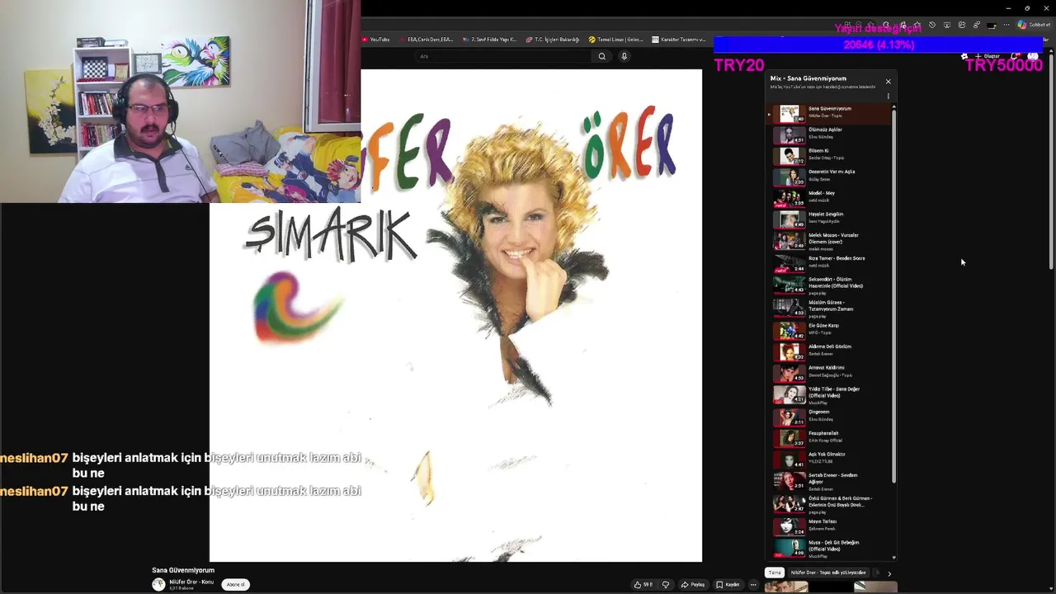Play currently selected Sana Güvenmiyorum mix item
This screenshot has height=594, width=1056.
coord(829,113)
